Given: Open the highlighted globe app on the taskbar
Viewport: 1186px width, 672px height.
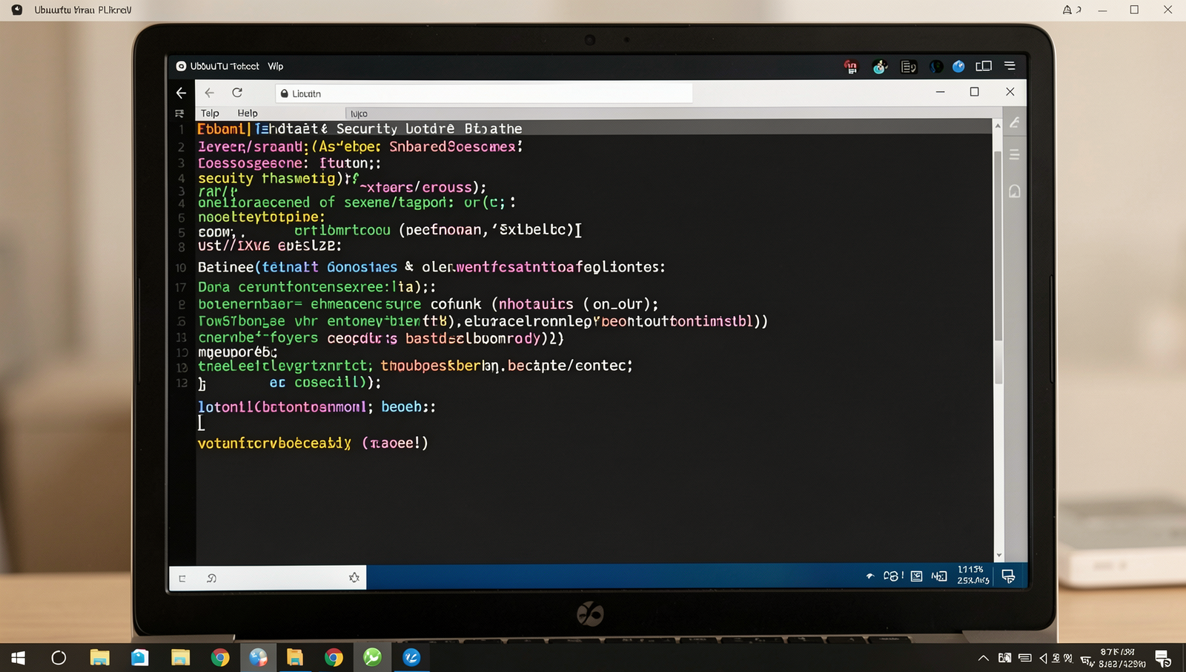Looking at the screenshot, I should (258, 658).
